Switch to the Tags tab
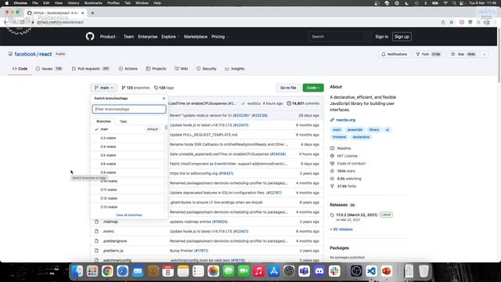 123,121
